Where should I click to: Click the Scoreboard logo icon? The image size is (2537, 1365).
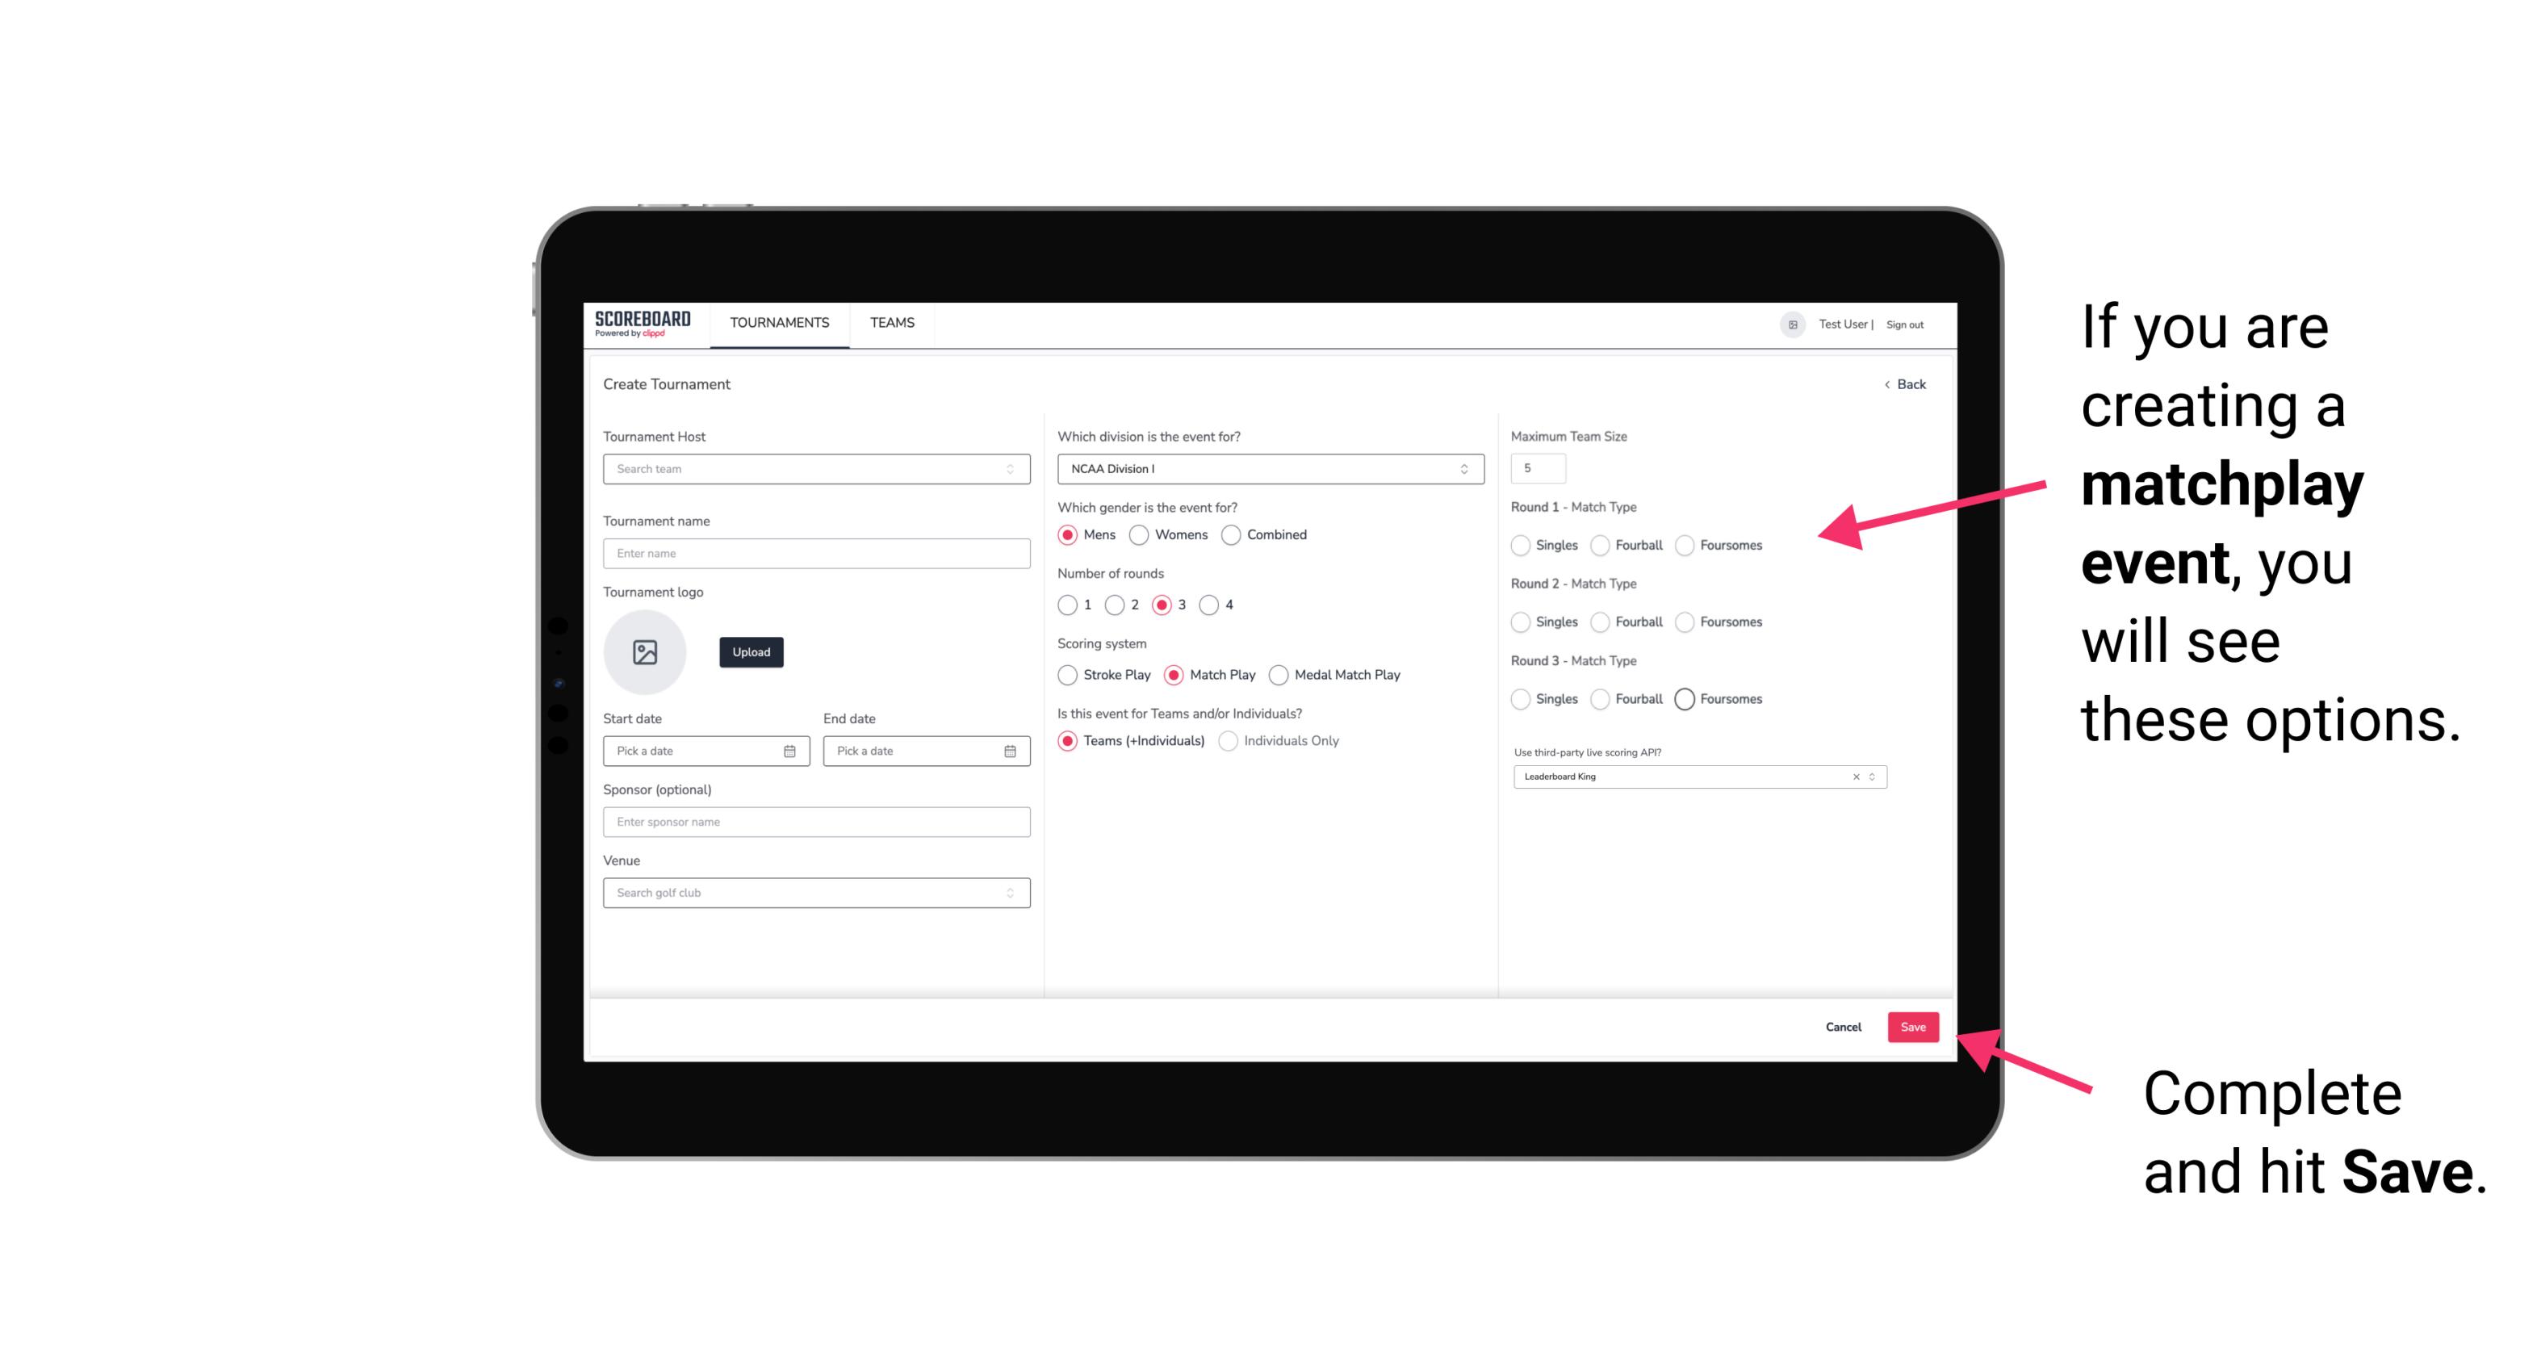645,323
